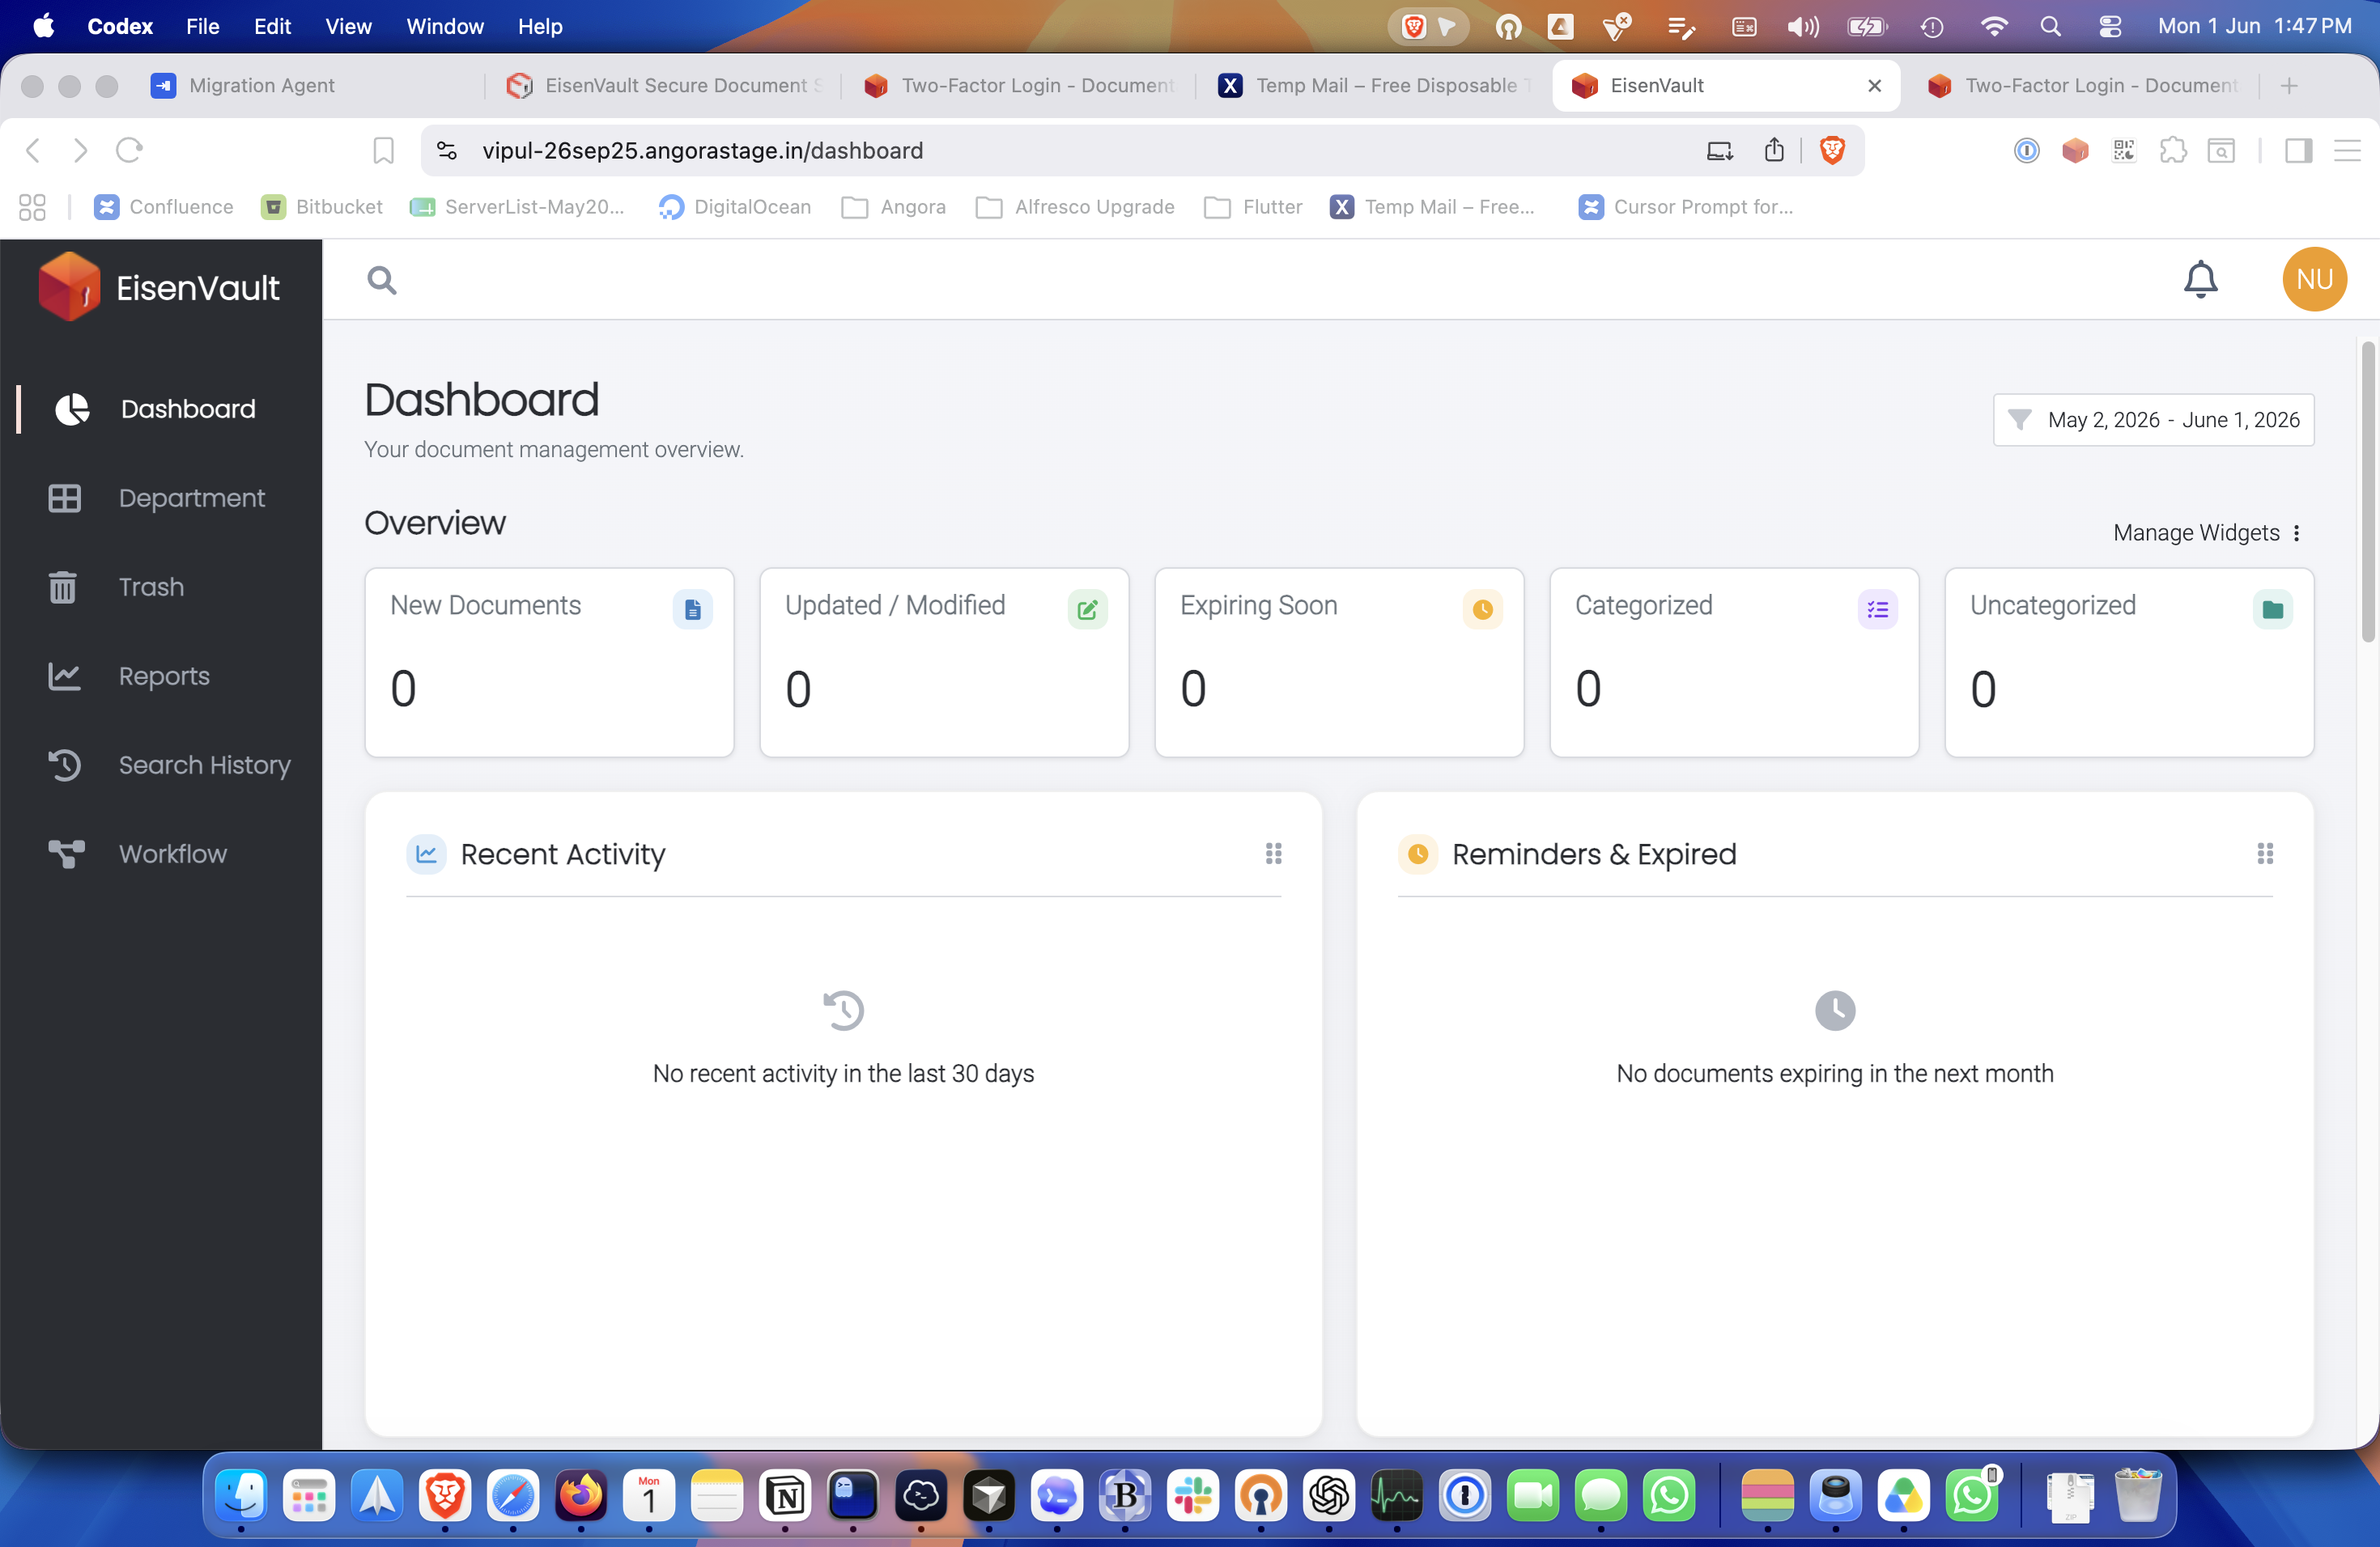
Task: Click the Uncategorized folder icon
Action: coord(2272,608)
